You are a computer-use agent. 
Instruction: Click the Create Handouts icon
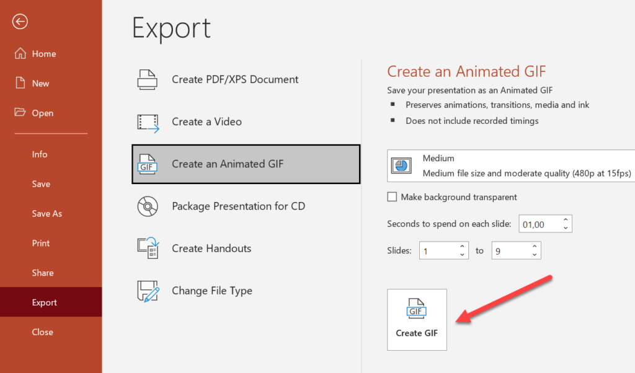[x=148, y=248]
